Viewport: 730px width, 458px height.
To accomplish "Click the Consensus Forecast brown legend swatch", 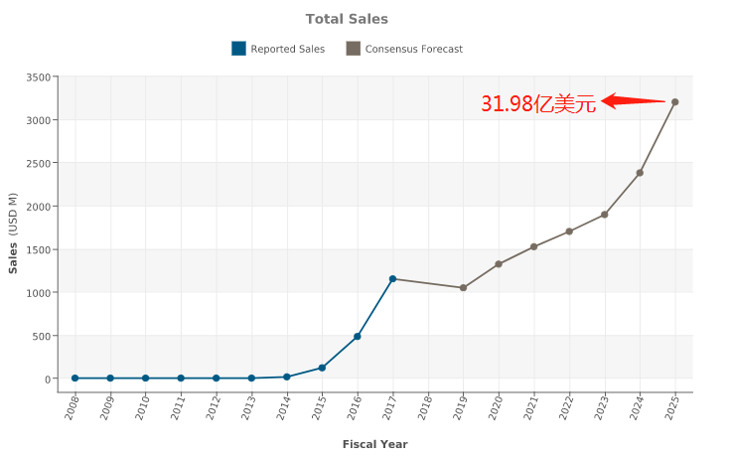I will coord(353,49).
